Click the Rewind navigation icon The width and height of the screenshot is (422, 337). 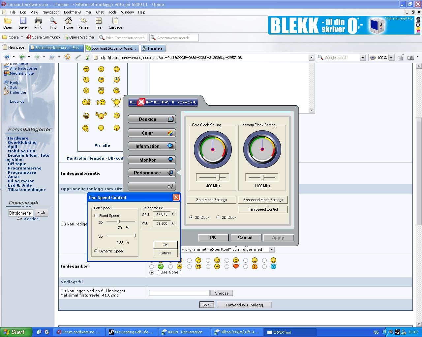(7, 57)
